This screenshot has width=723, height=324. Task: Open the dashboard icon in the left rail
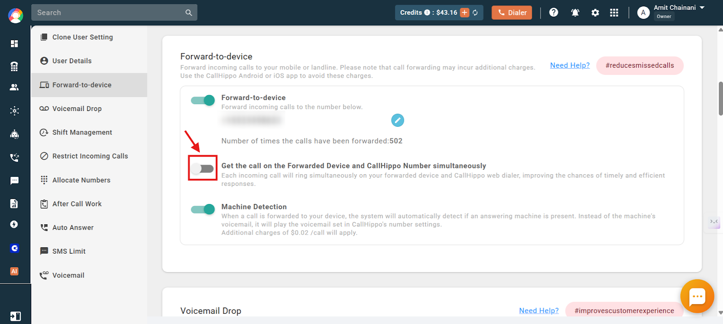14,43
